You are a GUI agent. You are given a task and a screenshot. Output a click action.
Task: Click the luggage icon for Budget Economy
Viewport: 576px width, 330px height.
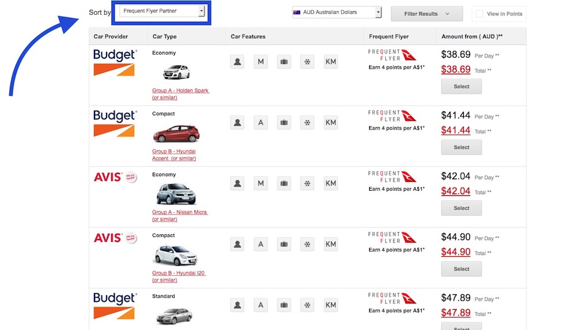tap(284, 62)
